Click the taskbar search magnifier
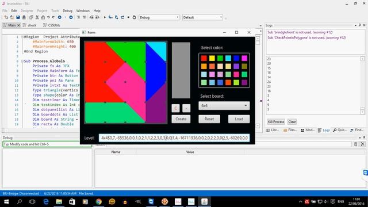 [x=20, y=202]
